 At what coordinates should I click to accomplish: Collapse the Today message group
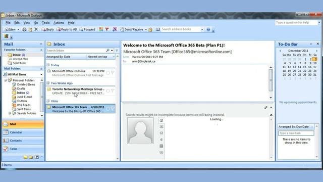[48, 65]
